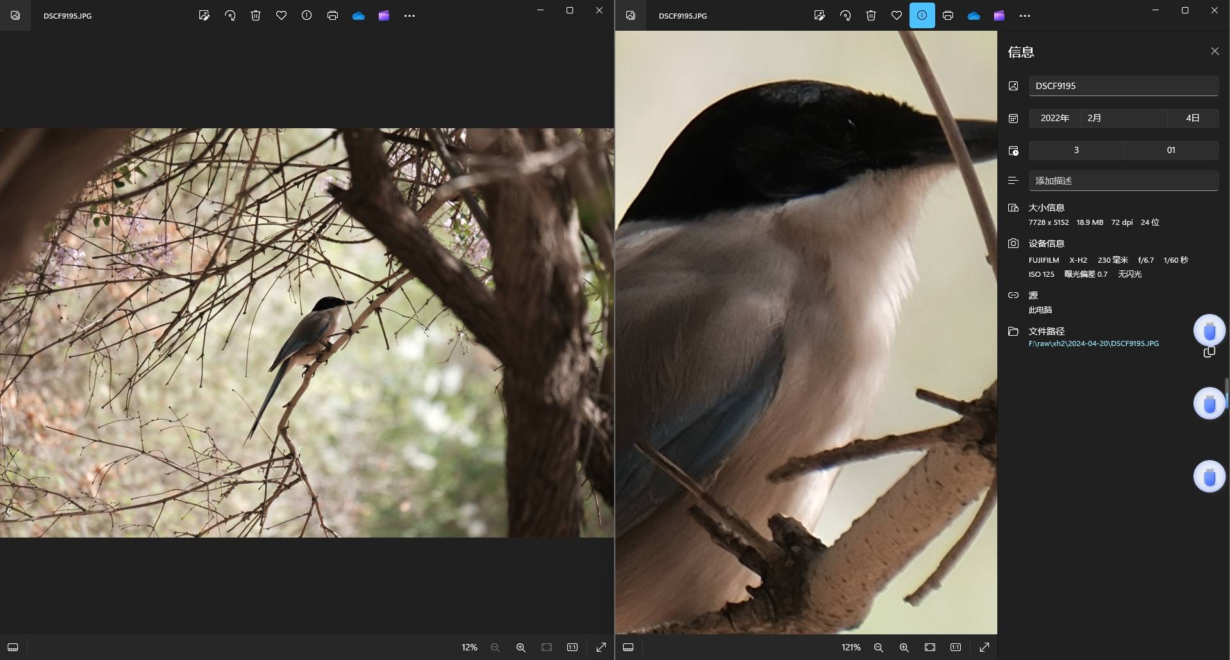1230x660 pixels.
Task: Click the edit image icon in left window
Action: tap(204, 15)
